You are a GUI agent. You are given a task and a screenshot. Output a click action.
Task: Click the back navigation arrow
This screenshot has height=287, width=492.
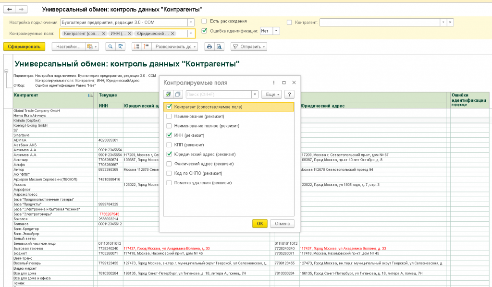point(10,10)
